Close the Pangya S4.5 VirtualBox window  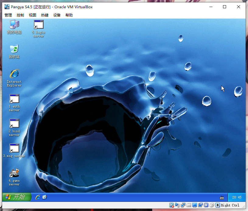tap(239, 7)
